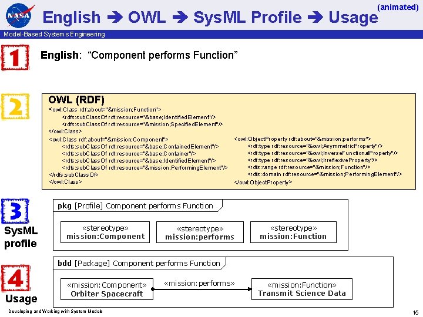The height and width of the screenshot is (317, 423).
Task: Select the stereotype 'mission:performs' box
Action: click(x=200, y=232)
